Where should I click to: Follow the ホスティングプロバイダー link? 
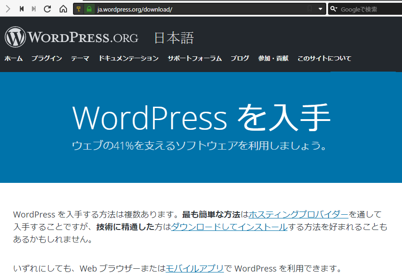pyautogui.click(x=298, y=214)
